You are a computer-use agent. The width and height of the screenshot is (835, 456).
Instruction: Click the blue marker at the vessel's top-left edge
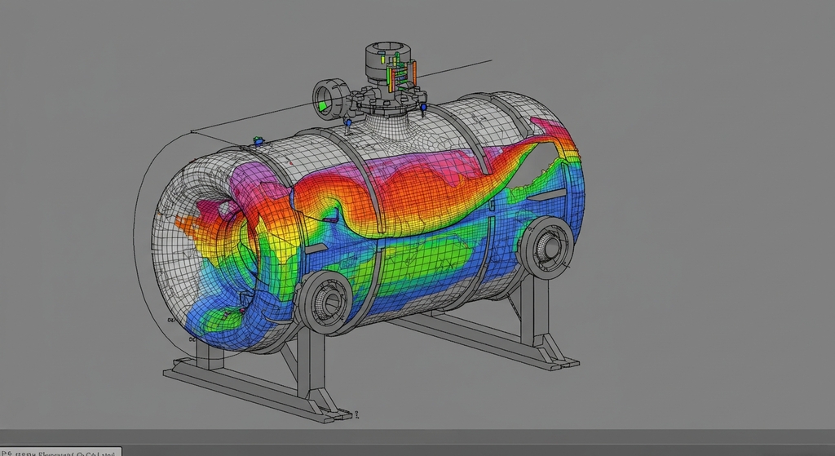258,142
